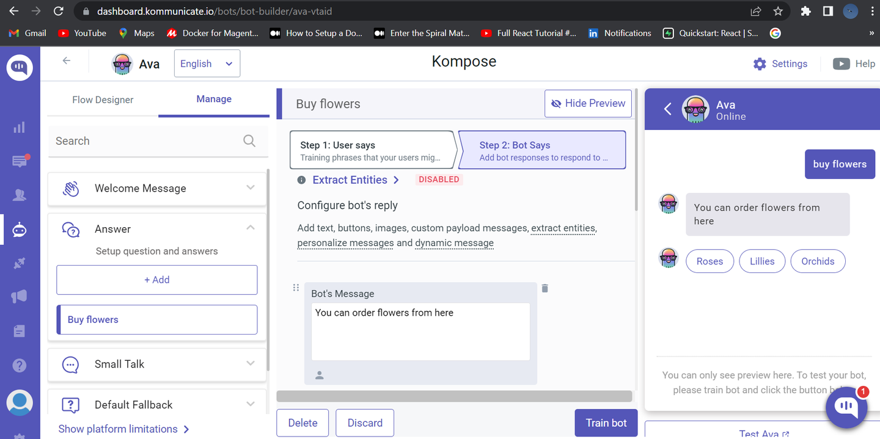This screenshot has width=880, height=439.
Task: Open the analytics bar chart icon
Action: 20,127
